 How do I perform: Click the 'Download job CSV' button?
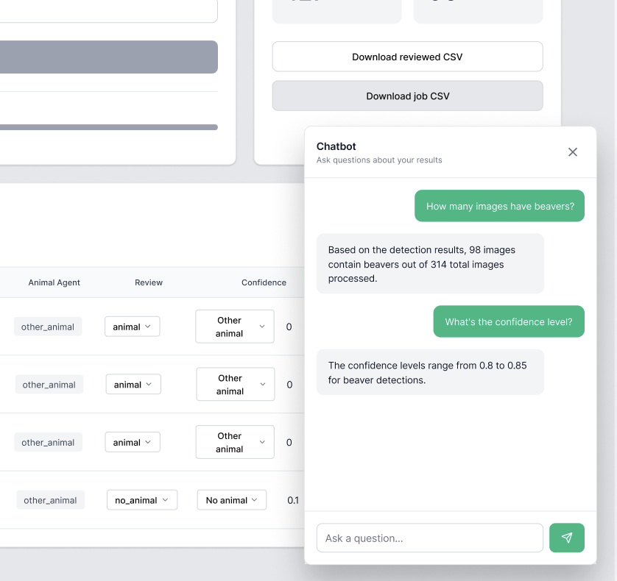tap(407, 96)
